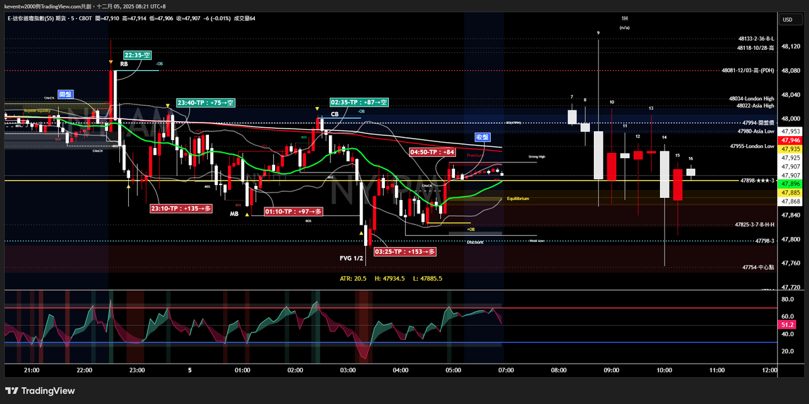Click the 47,868 price tag
This screenshot has width=809, height=404.
point(790,201)
